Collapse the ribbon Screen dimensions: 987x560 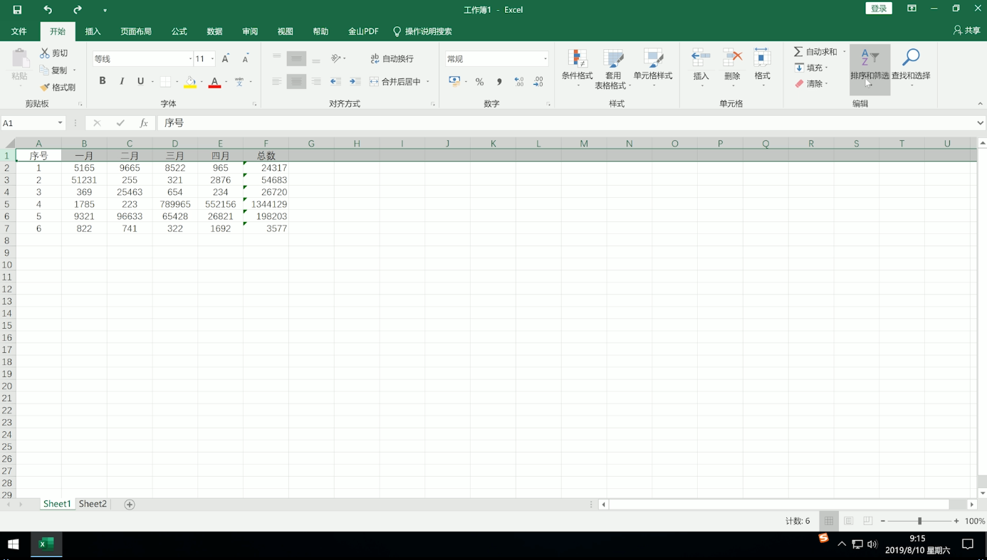tap(980, 104)
